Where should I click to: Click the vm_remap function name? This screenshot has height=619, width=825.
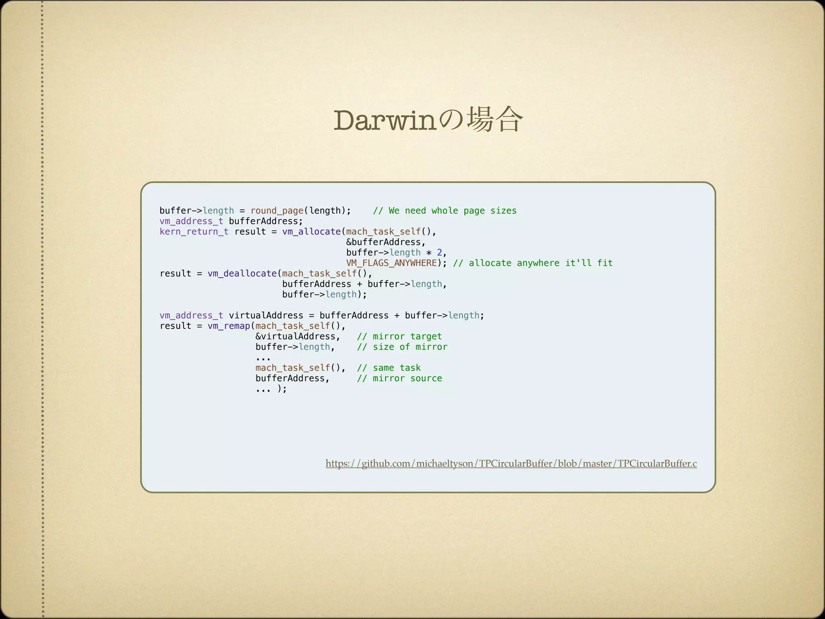pos(228,326)
